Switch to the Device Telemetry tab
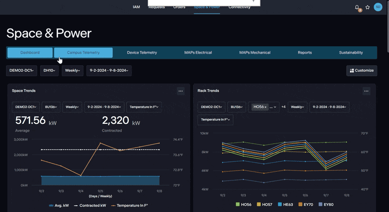389x212 pixels. [x=142, y=53]
